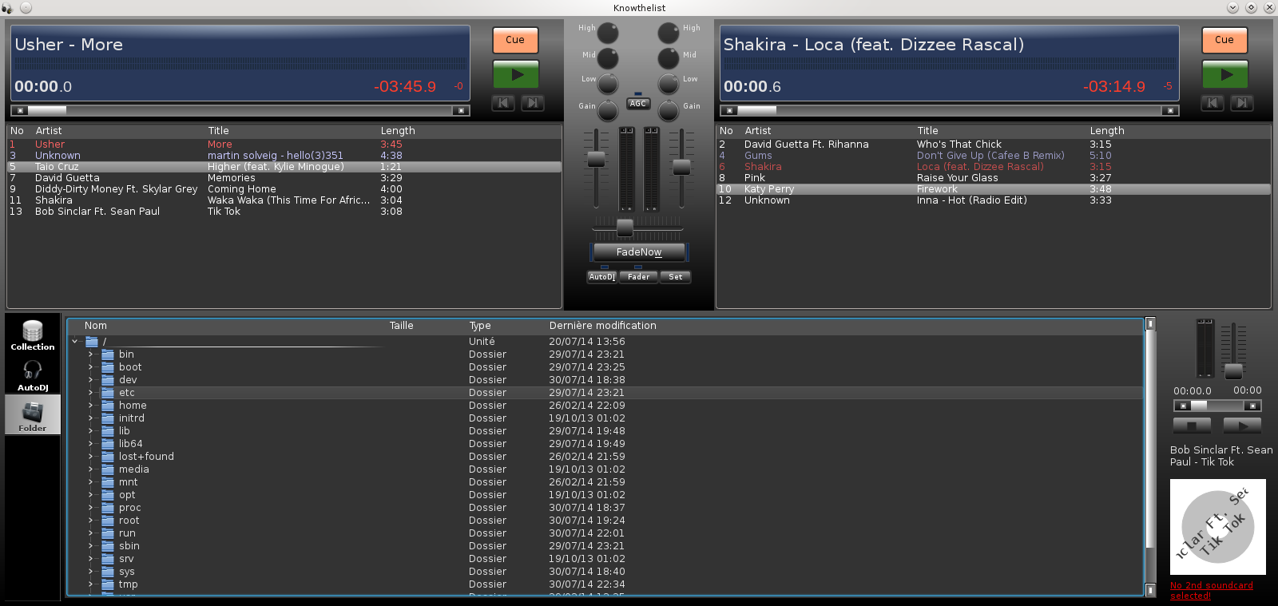Select Katy Perry Firework in right playlist
1278x606 pixels.
(x=994, y=189)
